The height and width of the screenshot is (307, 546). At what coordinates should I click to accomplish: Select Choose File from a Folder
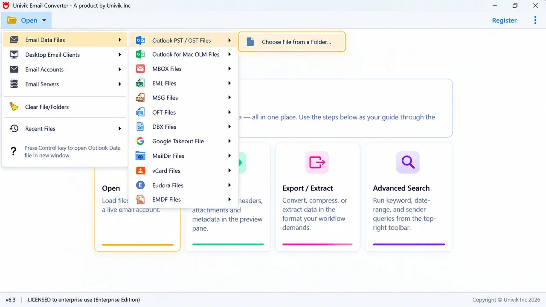click(292, 42)
